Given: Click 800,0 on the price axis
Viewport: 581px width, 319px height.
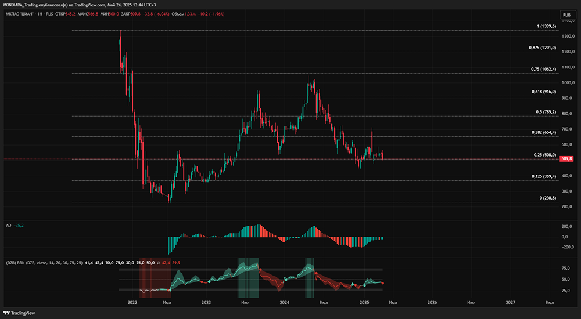Looking at the screenshot, I should tap(568, 114).
